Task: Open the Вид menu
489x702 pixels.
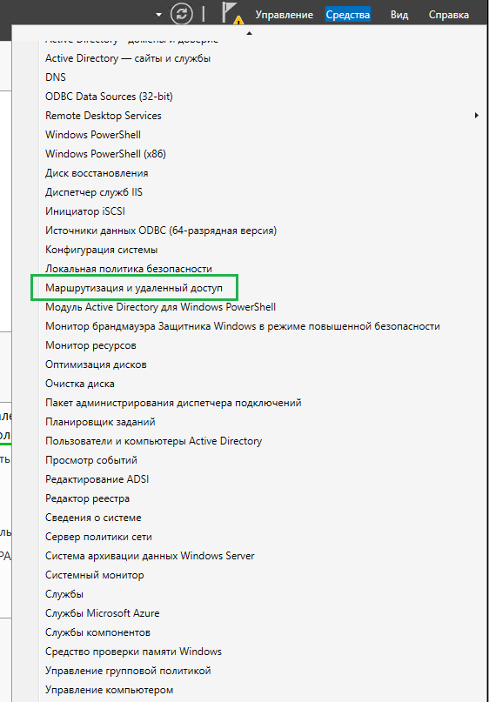Action: click(x=399, y=15)
